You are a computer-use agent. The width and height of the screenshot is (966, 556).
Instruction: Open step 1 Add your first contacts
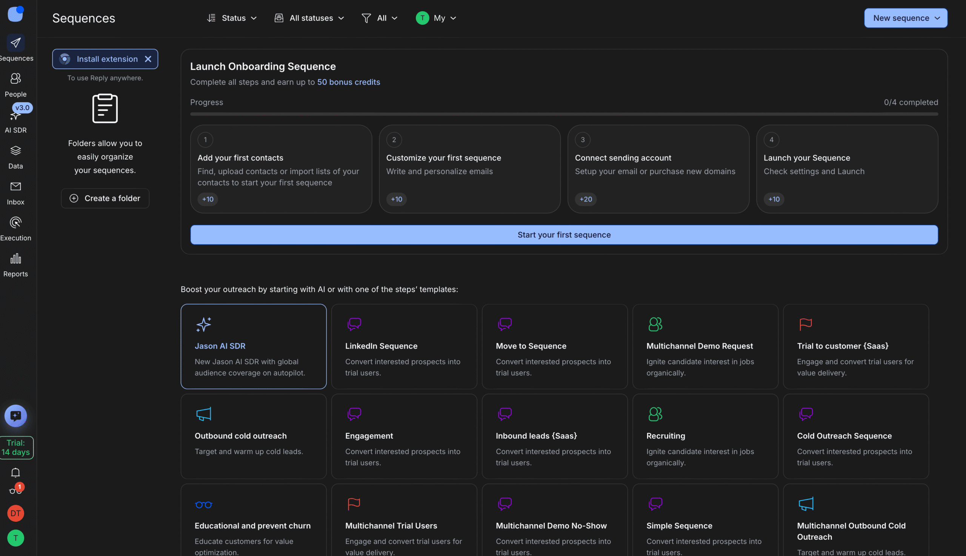[281, 169]
